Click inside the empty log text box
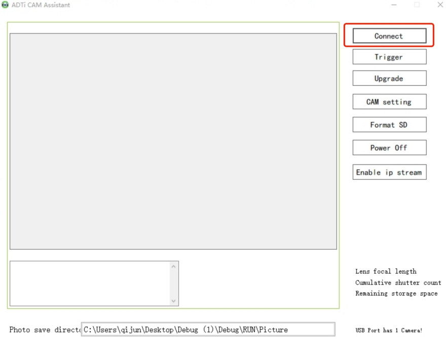The height and width of the screenshot is (339, 446). pos(90,284)
